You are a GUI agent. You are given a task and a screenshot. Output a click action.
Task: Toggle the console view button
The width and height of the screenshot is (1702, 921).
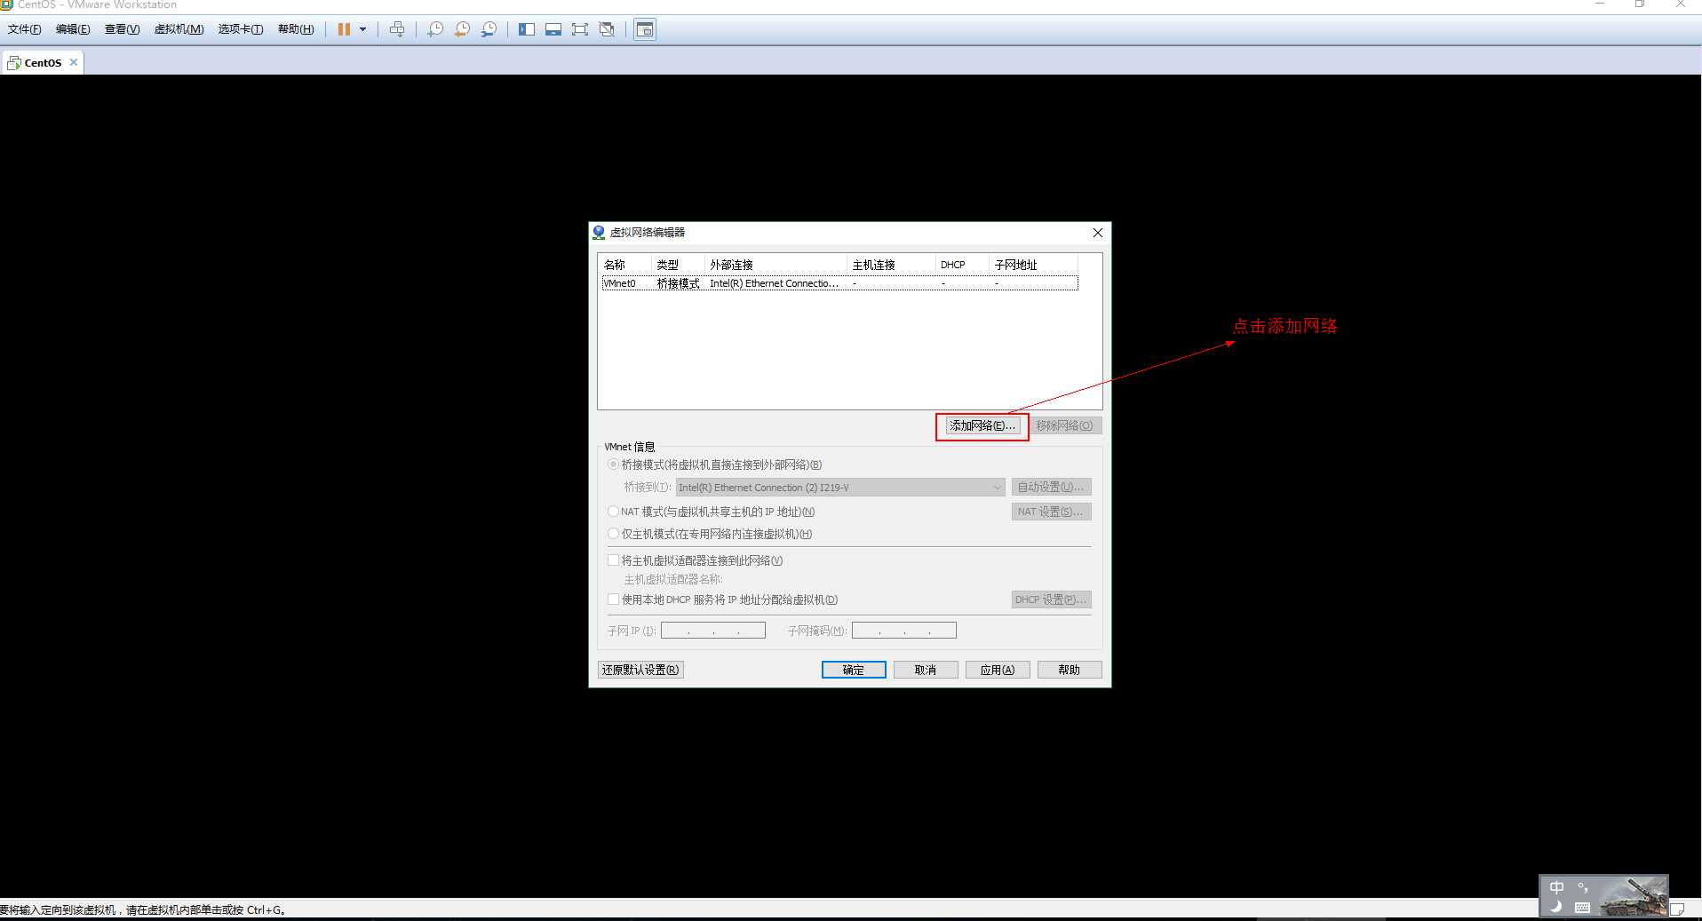[x=645, y=29]
